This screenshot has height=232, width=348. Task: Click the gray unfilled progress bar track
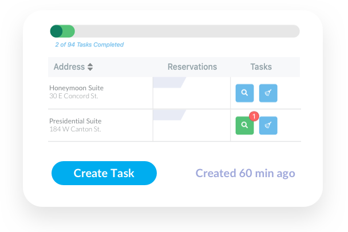(x=187, y=31)
